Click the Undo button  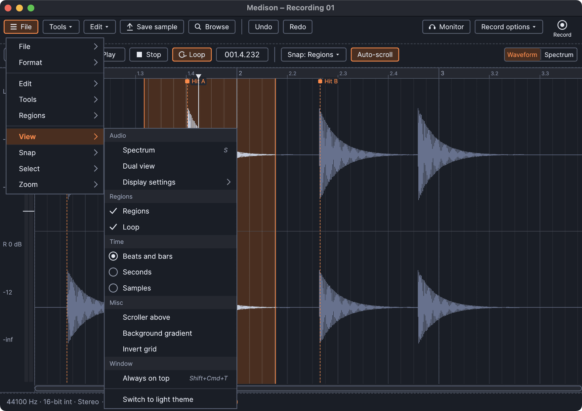[263, 27]
